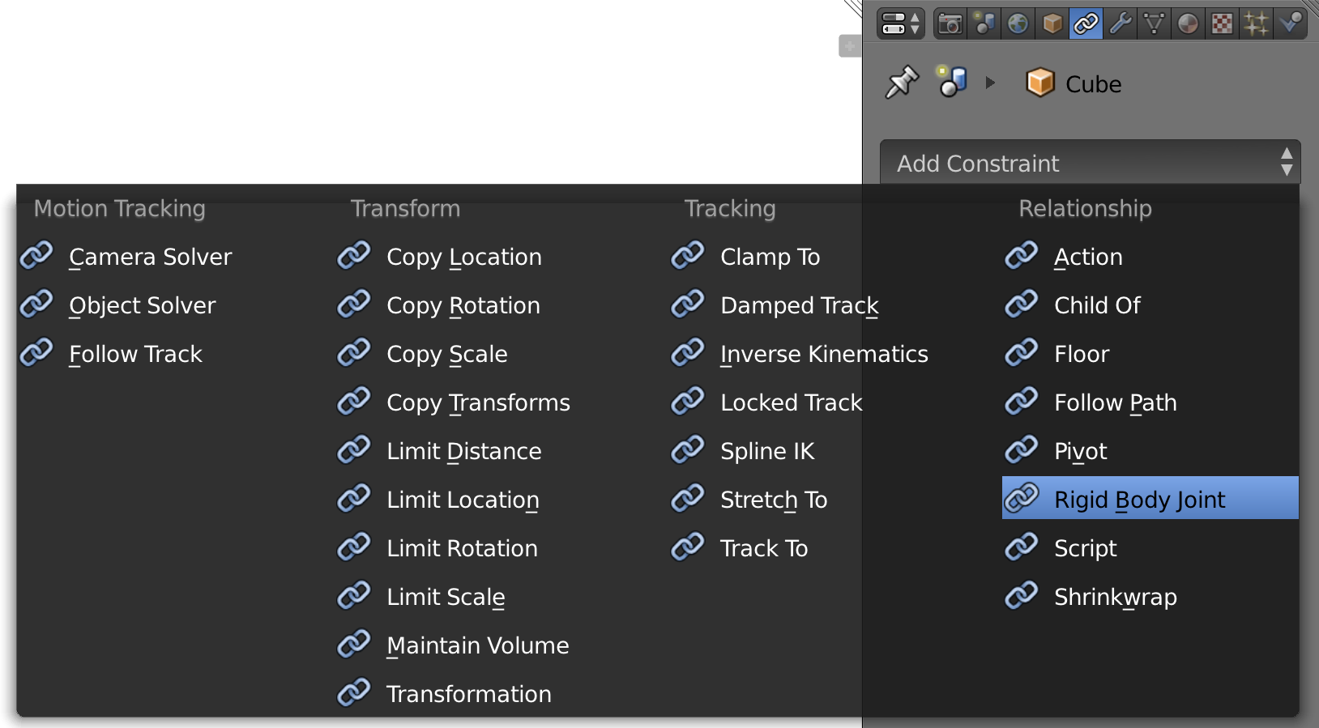The height and width of the screenshot is (728, 1319).
Task: Click the active Constraints chain-link tab
Action: tap(1086, 23)
